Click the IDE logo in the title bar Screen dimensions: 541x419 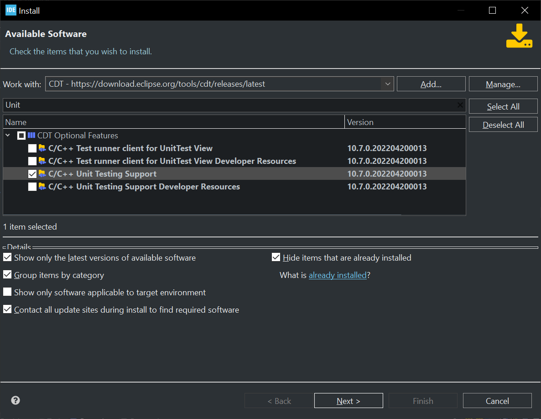(x=10, y=10)
